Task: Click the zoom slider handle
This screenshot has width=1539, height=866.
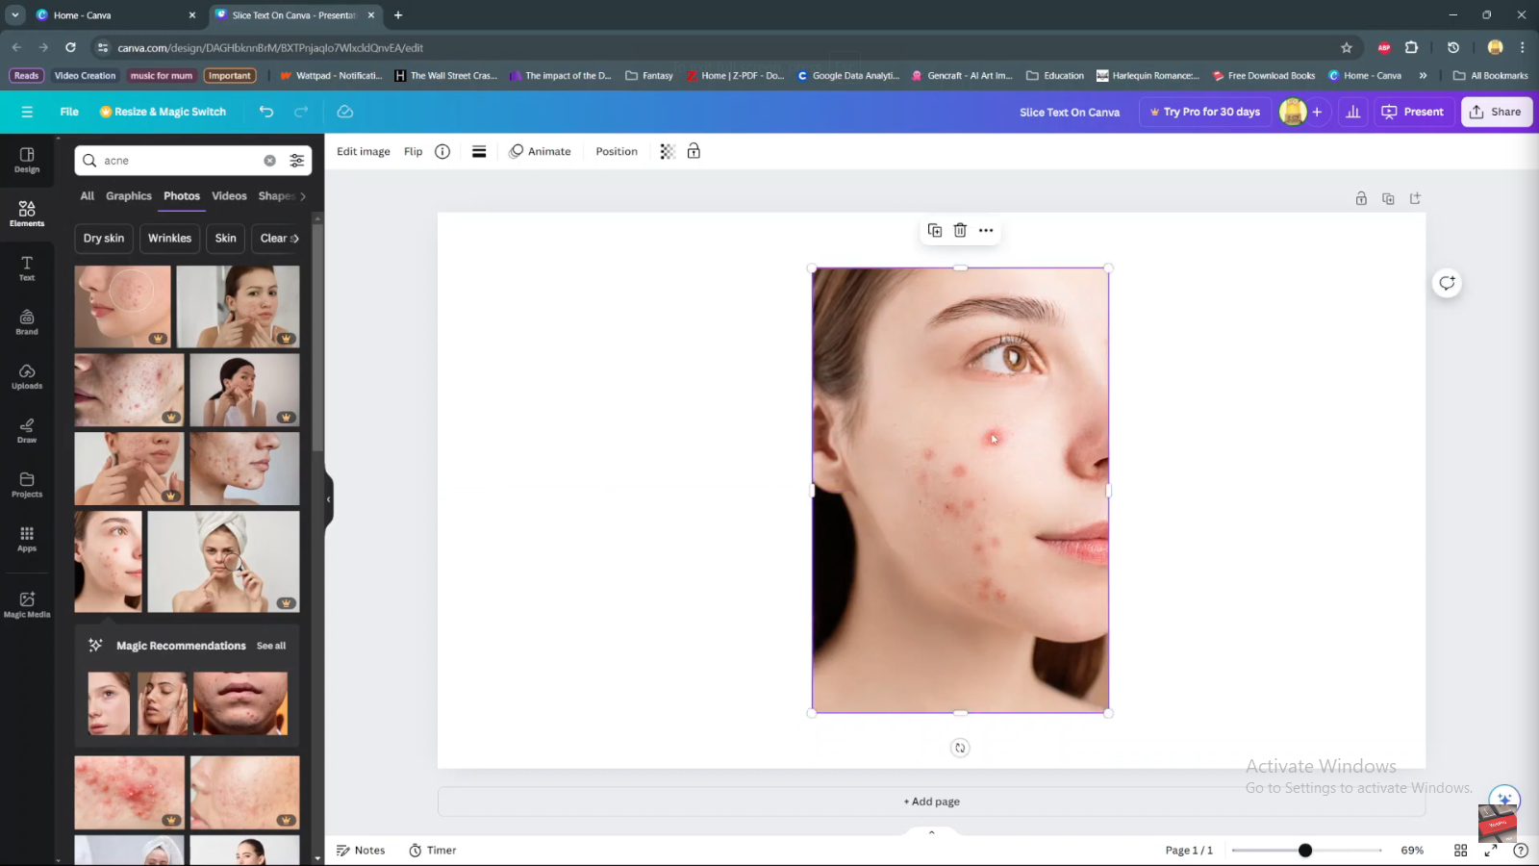Action: pyautogui.click(x=1305, y=851)
